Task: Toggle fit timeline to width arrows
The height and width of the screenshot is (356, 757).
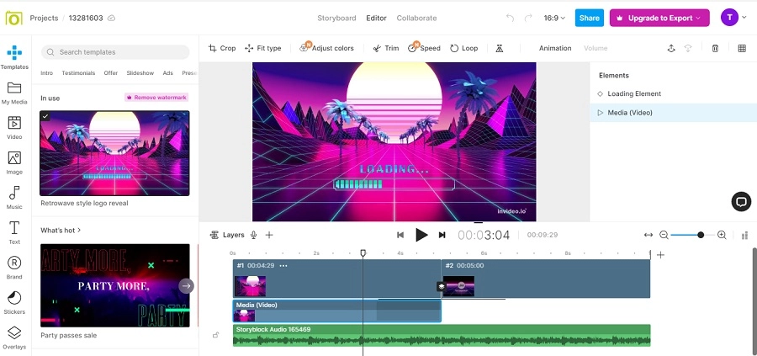Action: point(648,235)
